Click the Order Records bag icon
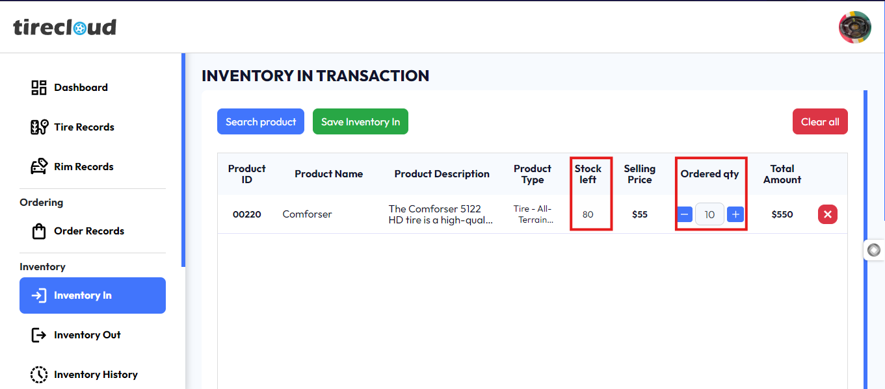This screenshot has height=389, width=885. 39,231
